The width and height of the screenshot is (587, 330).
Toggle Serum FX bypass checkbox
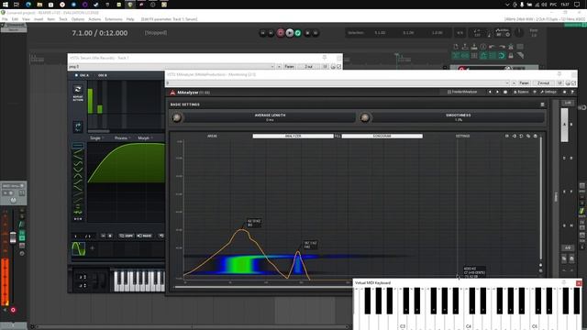pos(338,67)
